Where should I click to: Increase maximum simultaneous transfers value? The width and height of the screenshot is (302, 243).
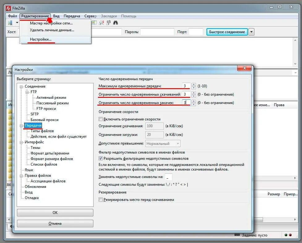click(x=194, y=85)
